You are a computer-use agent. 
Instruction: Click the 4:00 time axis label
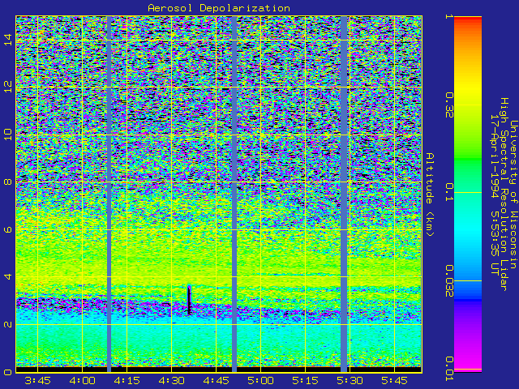coord(83,380)
